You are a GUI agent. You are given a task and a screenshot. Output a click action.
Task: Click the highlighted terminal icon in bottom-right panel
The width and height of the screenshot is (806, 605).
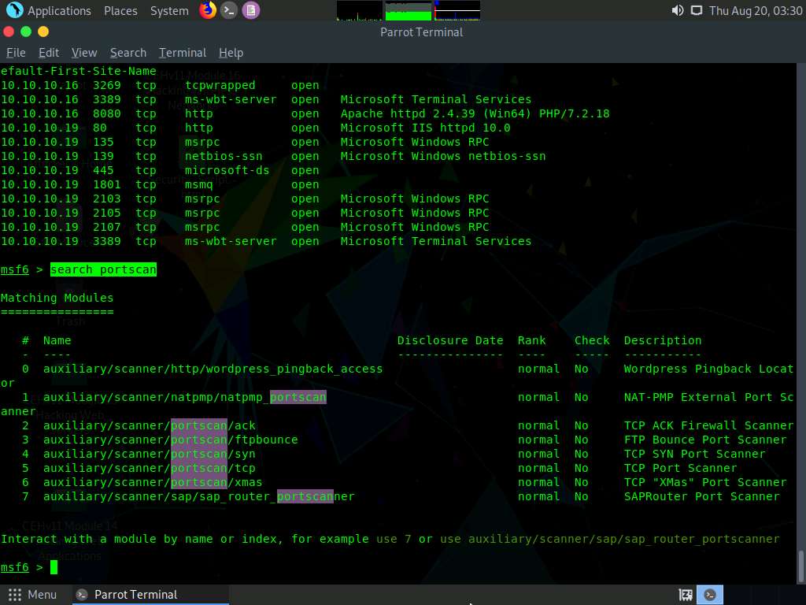pos(710,595)
